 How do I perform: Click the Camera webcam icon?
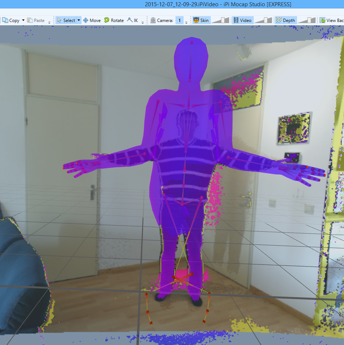coord(153,20)
